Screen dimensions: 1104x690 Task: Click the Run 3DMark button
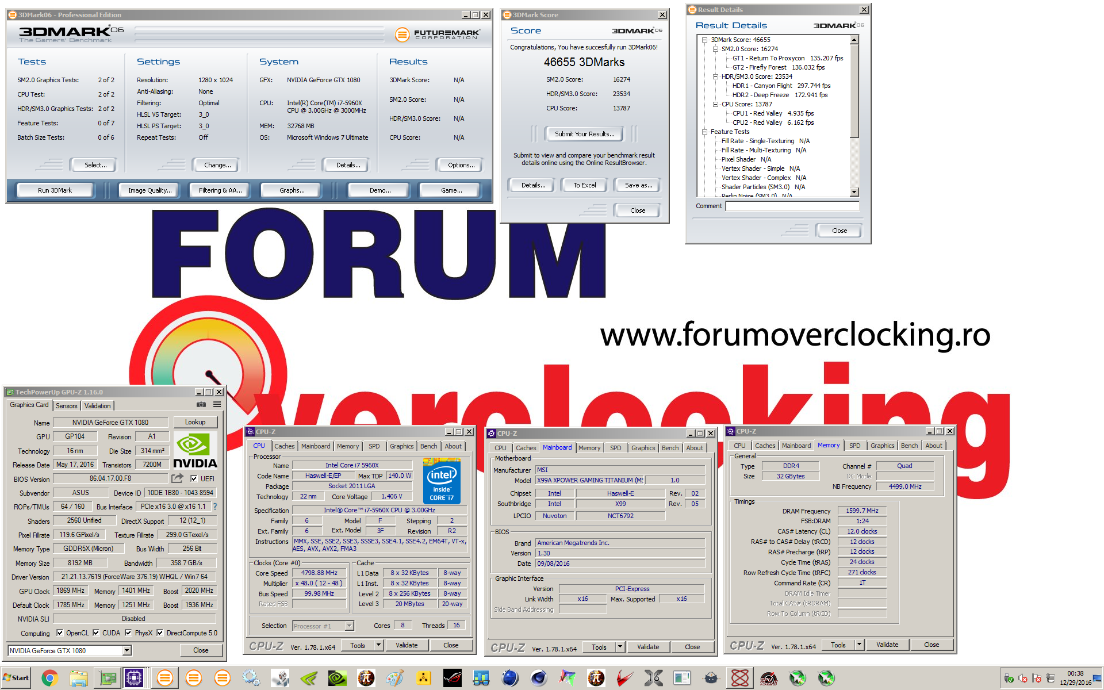pyautogui.click(x=55, y=190)
